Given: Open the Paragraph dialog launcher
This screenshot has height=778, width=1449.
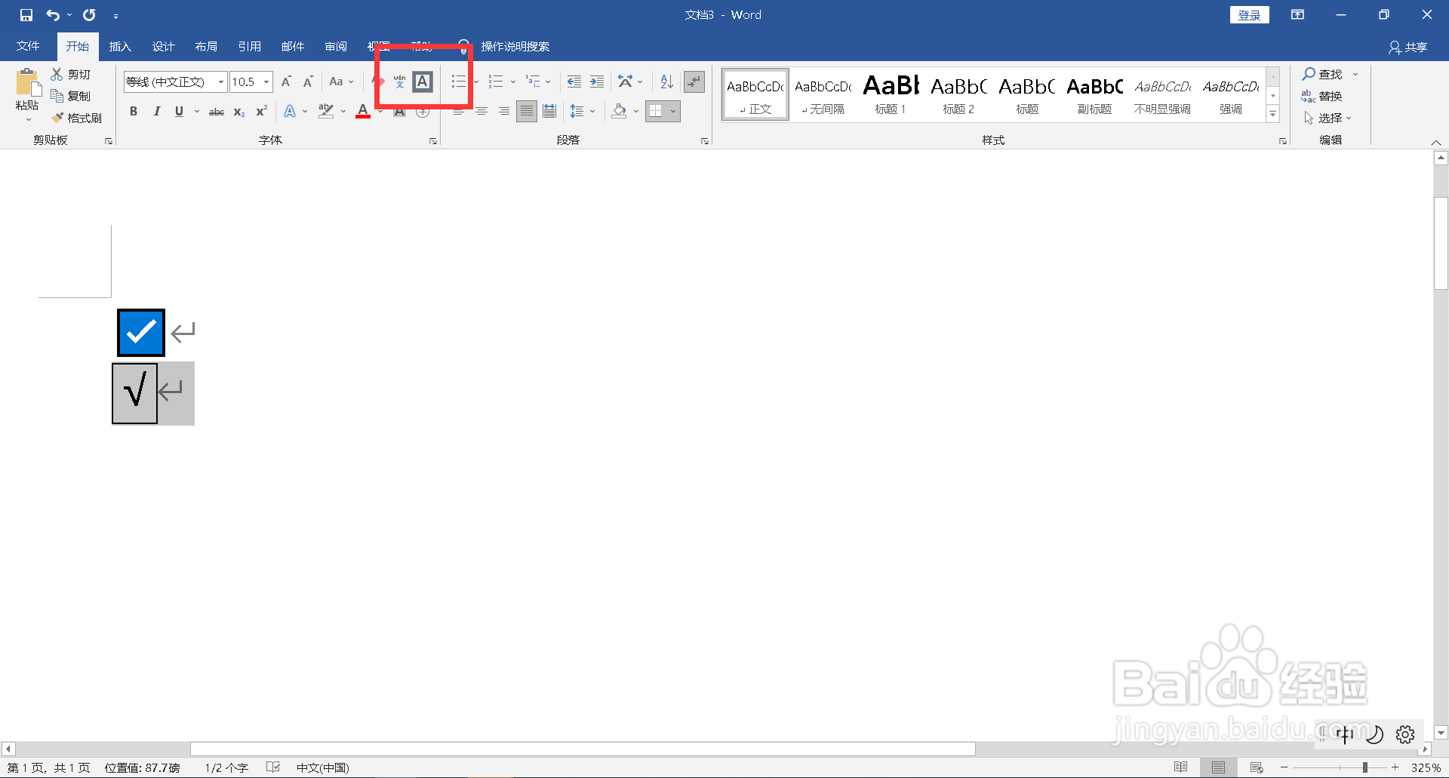Looking at the screenshot, I should (705, 141).
